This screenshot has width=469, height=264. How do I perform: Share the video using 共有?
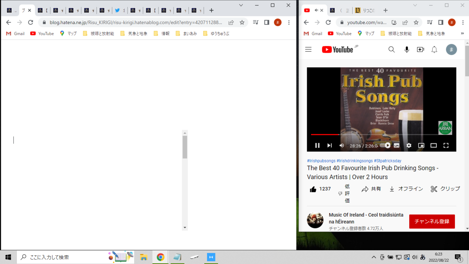coord(371,189)
